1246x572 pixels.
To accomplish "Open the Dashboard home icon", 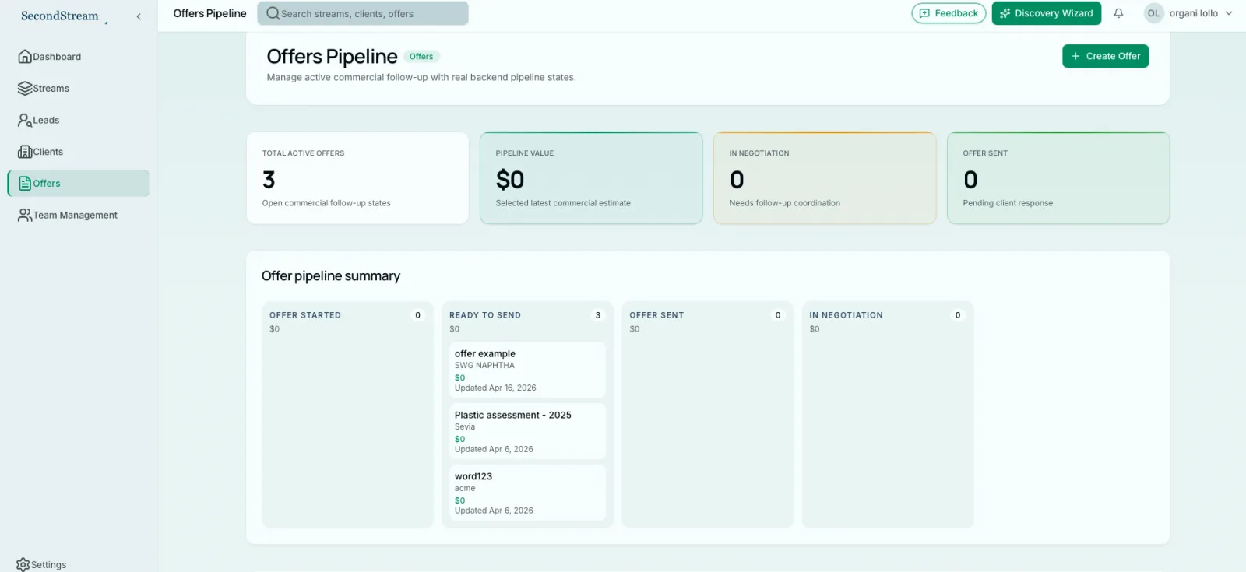I will coord(25,57).
